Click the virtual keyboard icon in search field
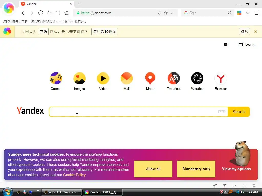This screenshot has width=262, height=196. (x=222, y=112)
